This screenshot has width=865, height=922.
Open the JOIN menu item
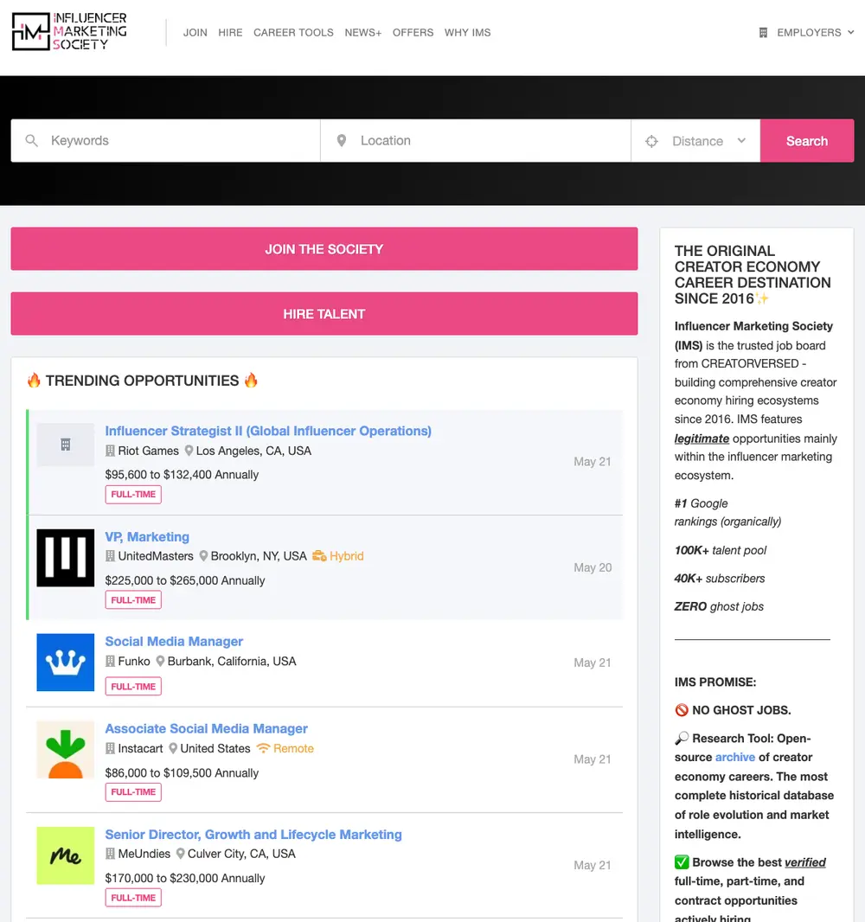click(x=195, y=32)
